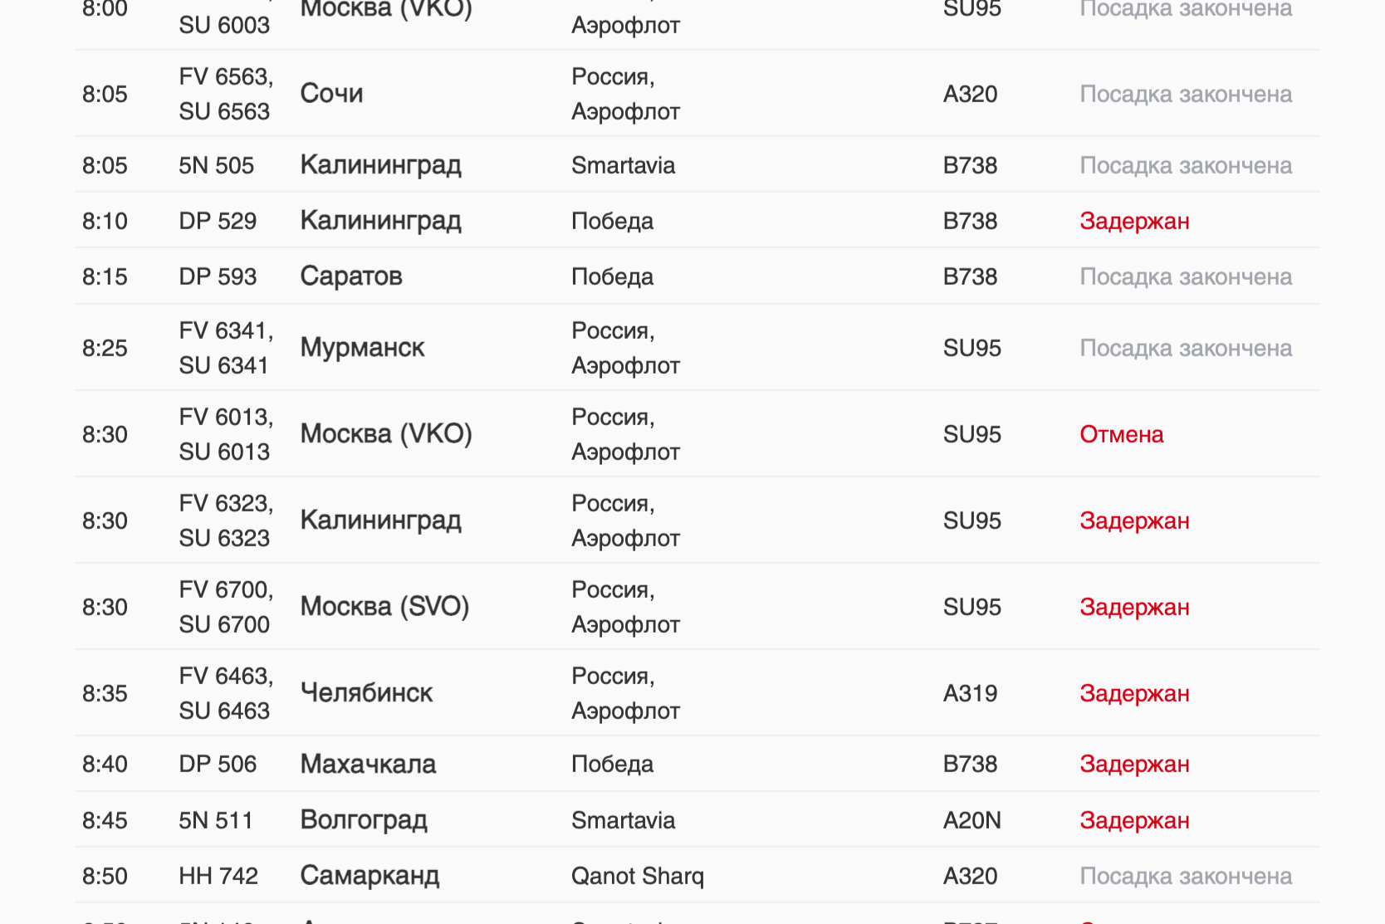
Task: Click the red Отмена status
Action: coord(1121,434)
